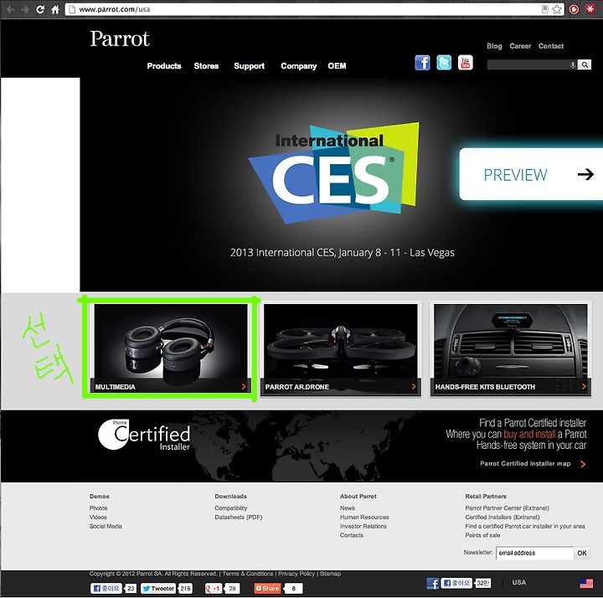Open Parrot Certified Installer map link

pos(525,464)
